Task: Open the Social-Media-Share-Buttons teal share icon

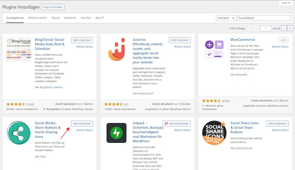Action: coord(19,133)
